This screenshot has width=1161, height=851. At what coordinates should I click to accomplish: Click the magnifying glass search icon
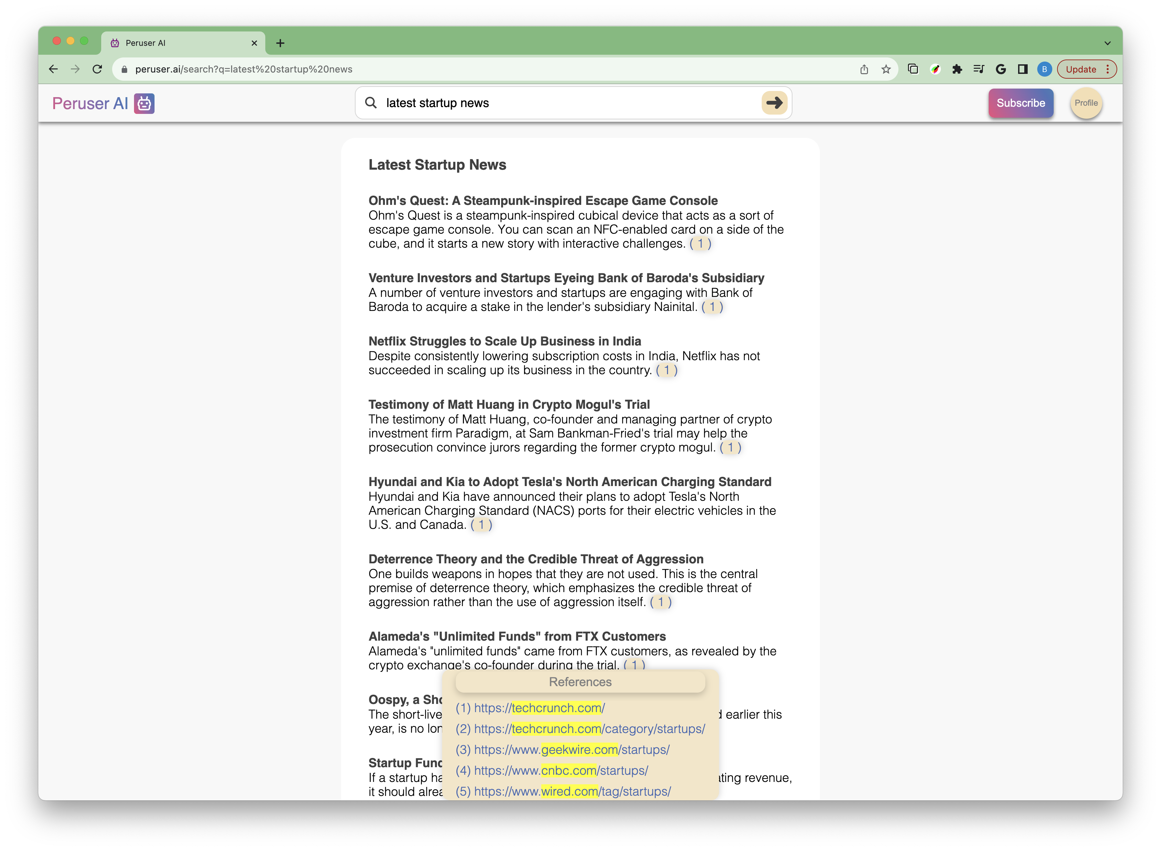371,103
